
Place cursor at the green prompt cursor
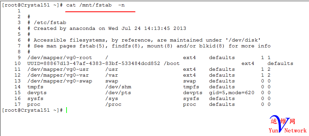(67, 110)
